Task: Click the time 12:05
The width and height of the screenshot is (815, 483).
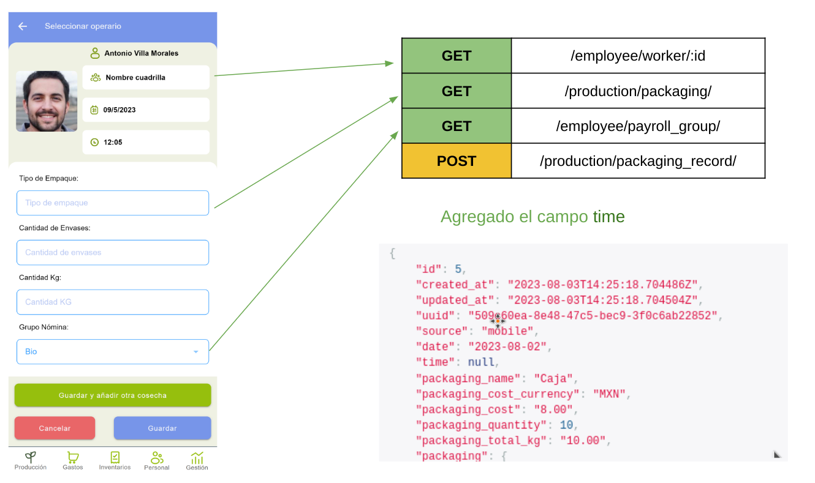Action: tap(113, 142)
